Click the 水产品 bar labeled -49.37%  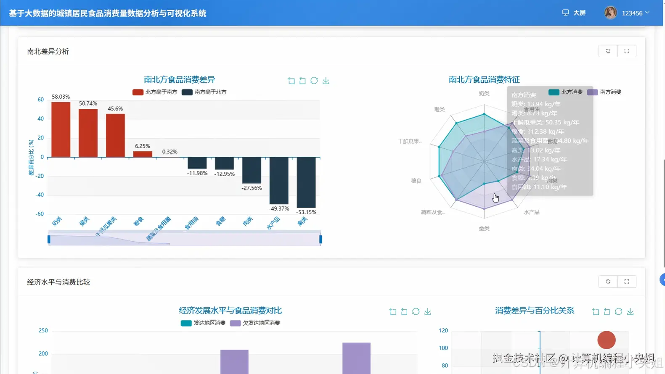[x=279, y=181]
